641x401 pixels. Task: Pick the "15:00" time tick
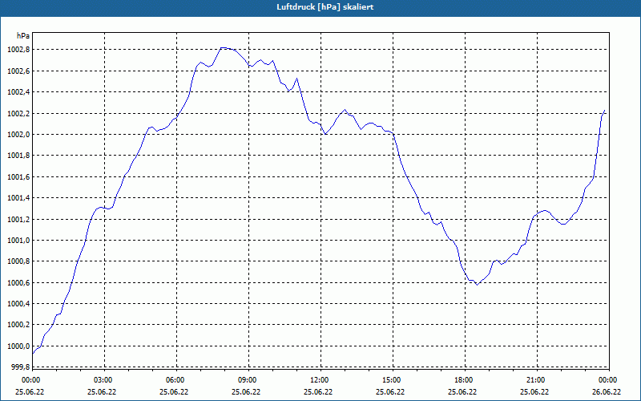coord(391,380)
